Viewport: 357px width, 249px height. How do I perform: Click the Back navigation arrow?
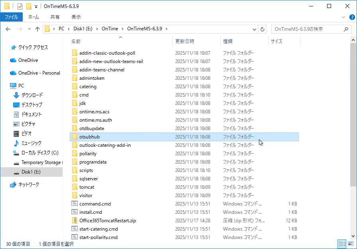coord(8,29)
